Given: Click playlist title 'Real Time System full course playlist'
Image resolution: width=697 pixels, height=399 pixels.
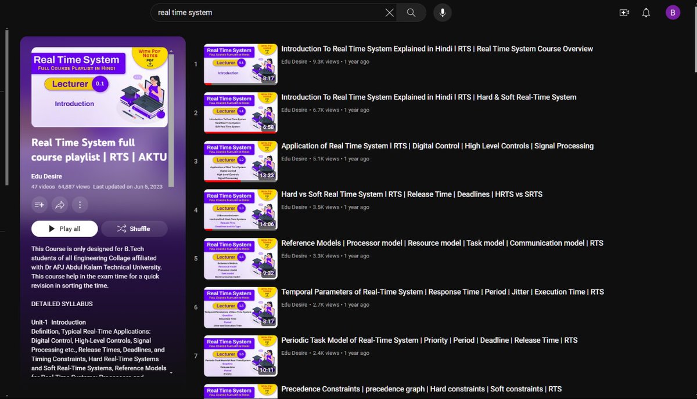Looking at the screenshot, I should click(x=99, y=150).
